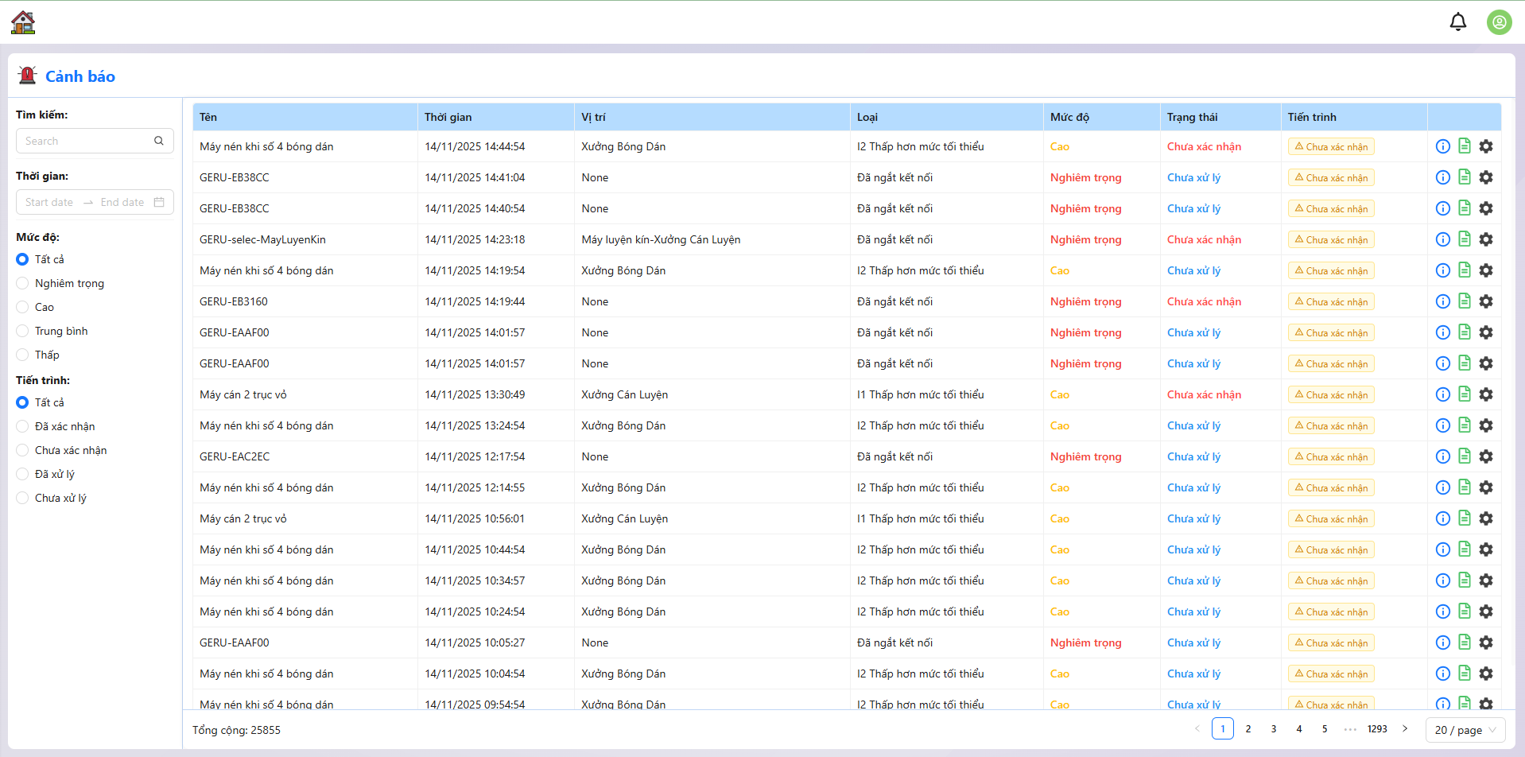Open gear settings for GERU-selec-MayLuyenKin row
Screen dimensions: 1525x757
coord(1485,239)
